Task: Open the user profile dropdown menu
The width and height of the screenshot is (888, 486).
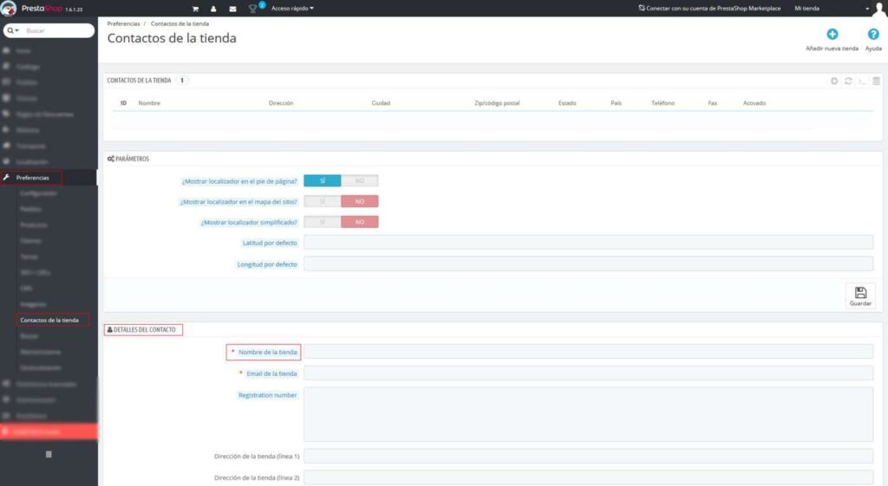Action: [867, 9]
